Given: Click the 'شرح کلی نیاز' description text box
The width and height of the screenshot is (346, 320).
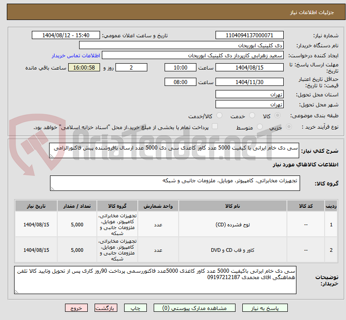Looking at the screenshot, I should [x=175, y=150].
